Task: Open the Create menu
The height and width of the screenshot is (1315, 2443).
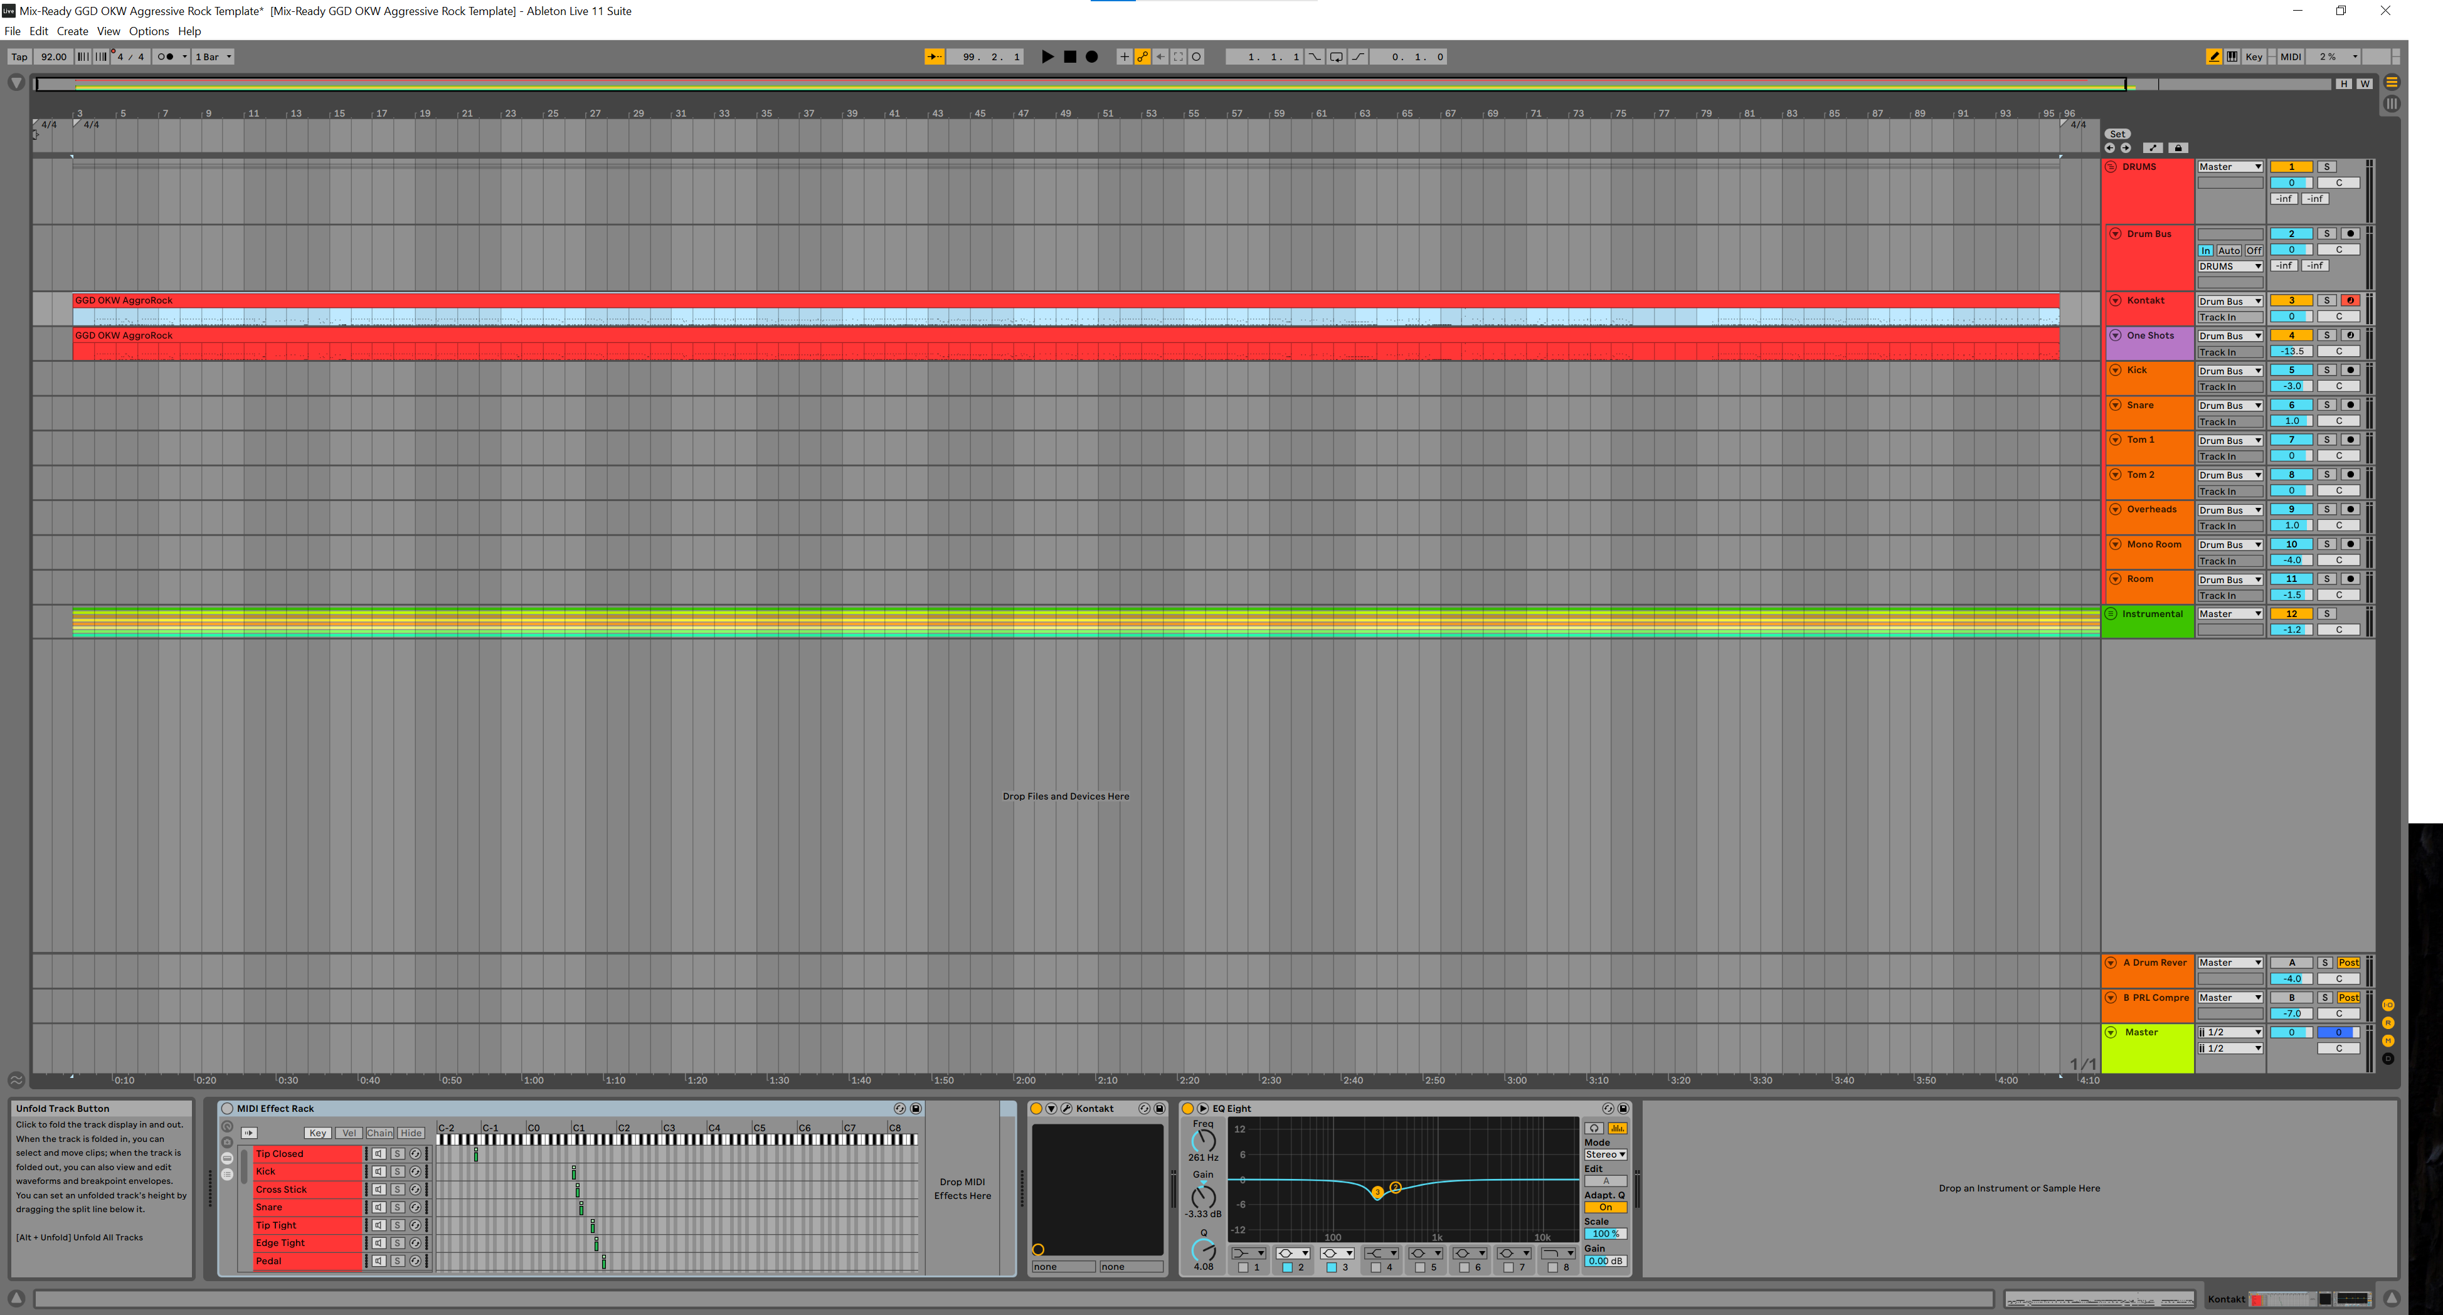Action: 72,31
